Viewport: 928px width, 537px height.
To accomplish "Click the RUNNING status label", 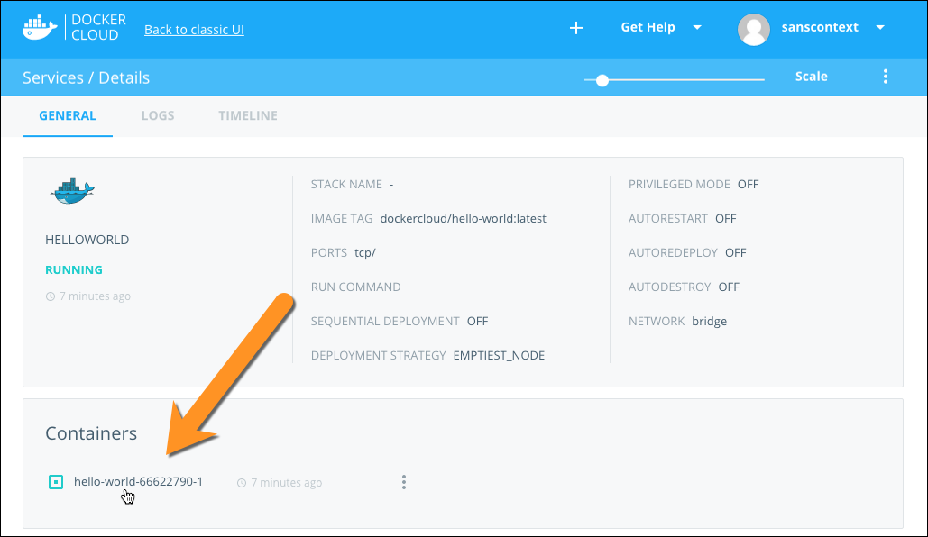I will click(x=74, y=269).
